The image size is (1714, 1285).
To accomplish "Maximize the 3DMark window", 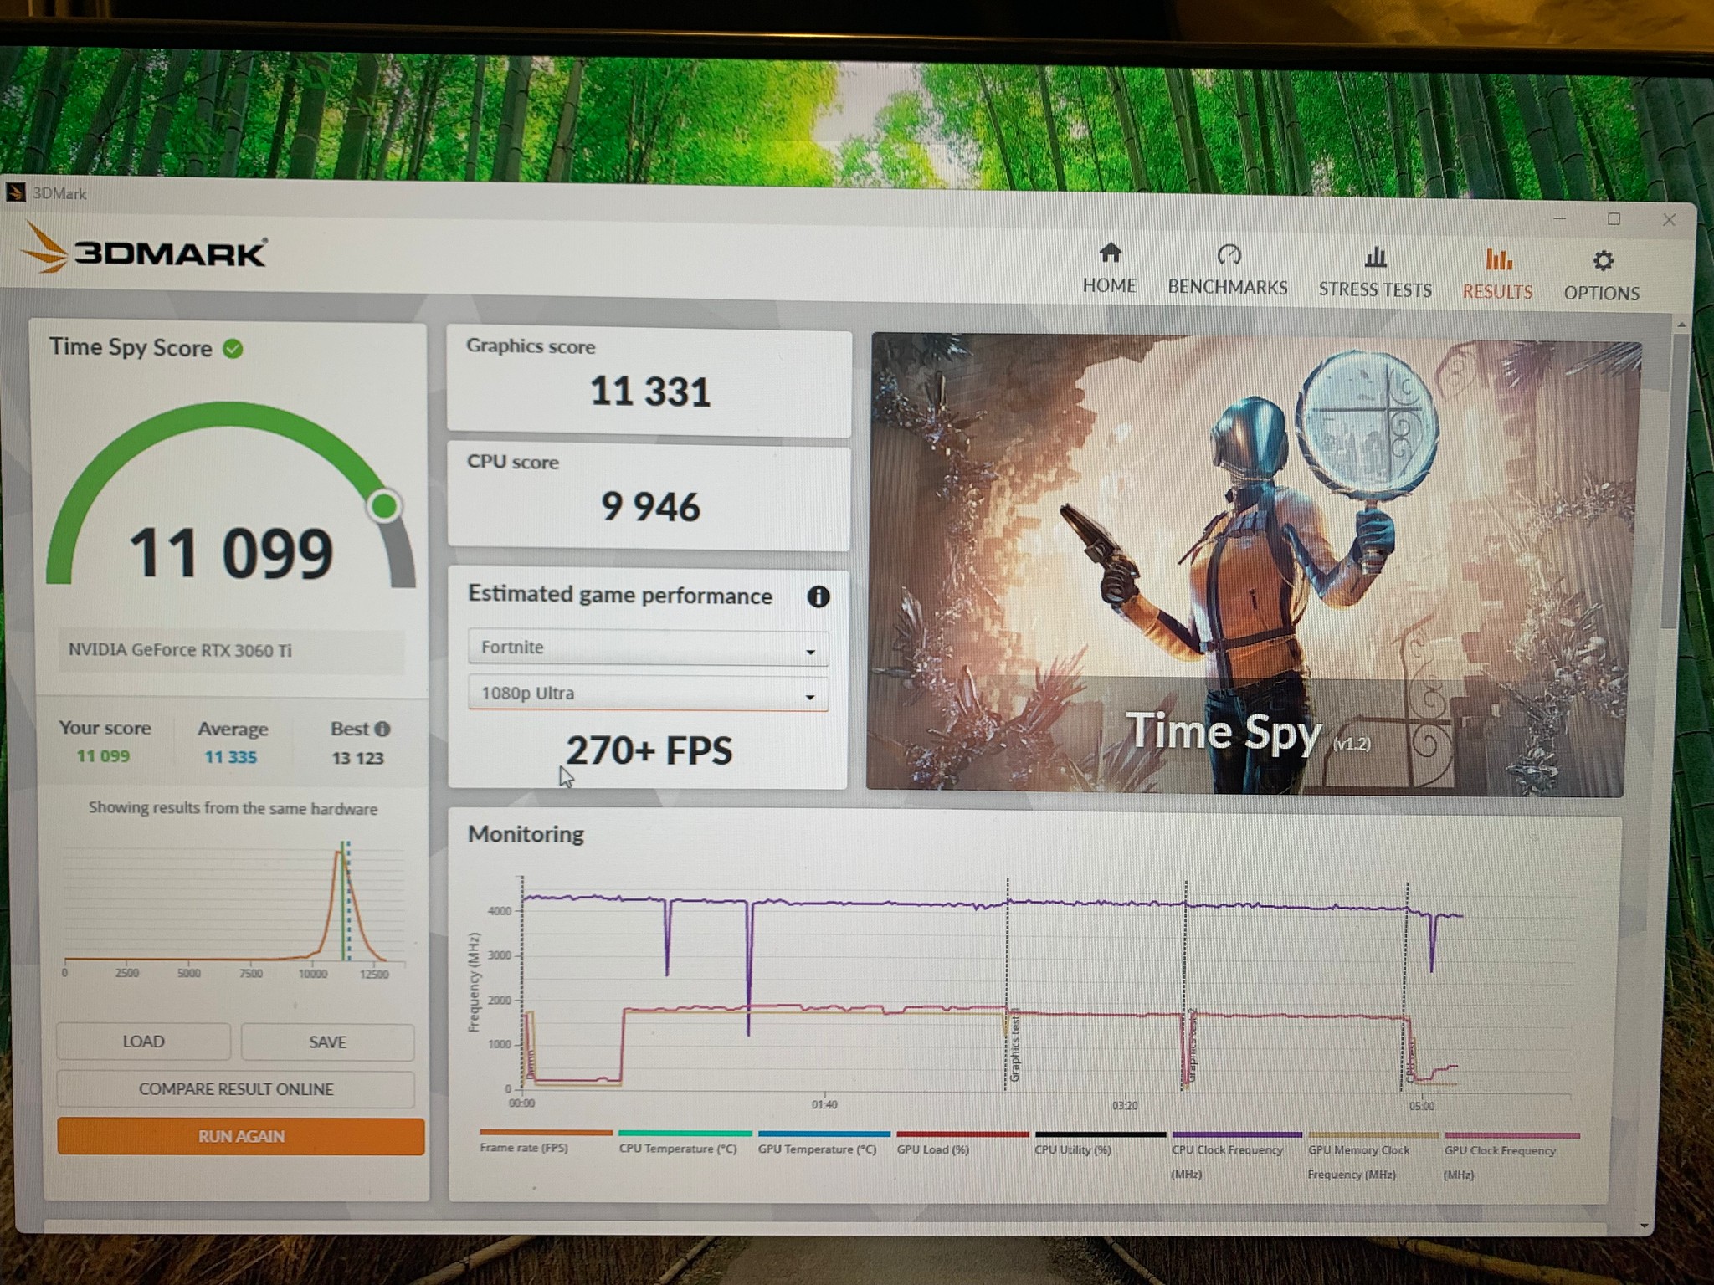I will coord(1614,219).
